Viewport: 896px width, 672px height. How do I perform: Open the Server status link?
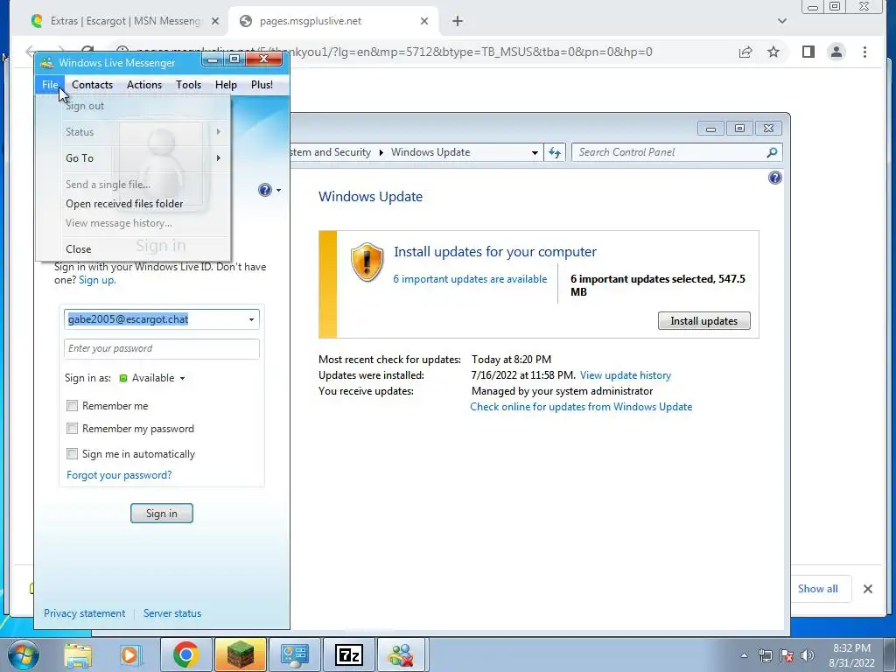pyautogui.click(x=172, y=613)
